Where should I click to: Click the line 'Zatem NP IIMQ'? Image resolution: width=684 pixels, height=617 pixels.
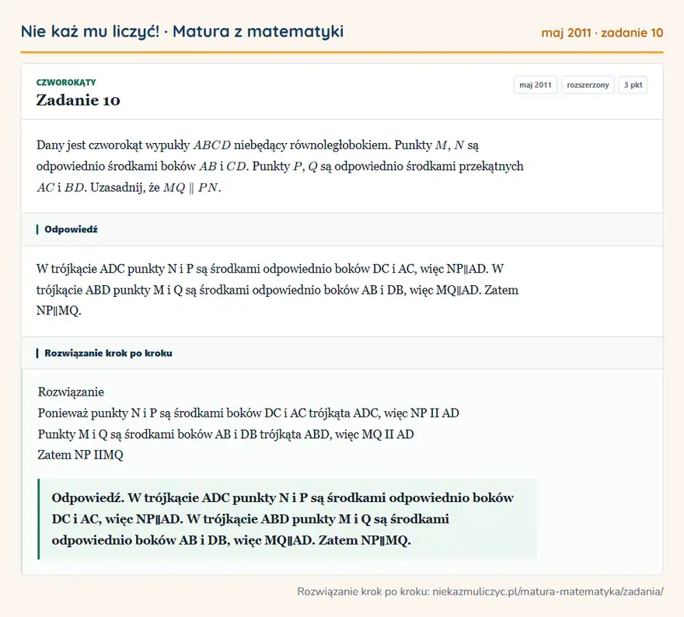(80, 455)
